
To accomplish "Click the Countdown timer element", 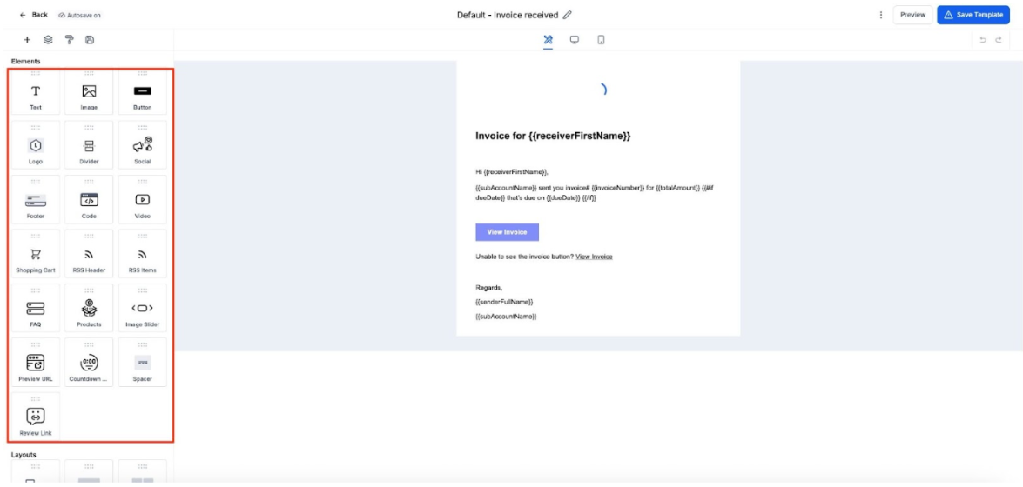I will pos(89,364).
